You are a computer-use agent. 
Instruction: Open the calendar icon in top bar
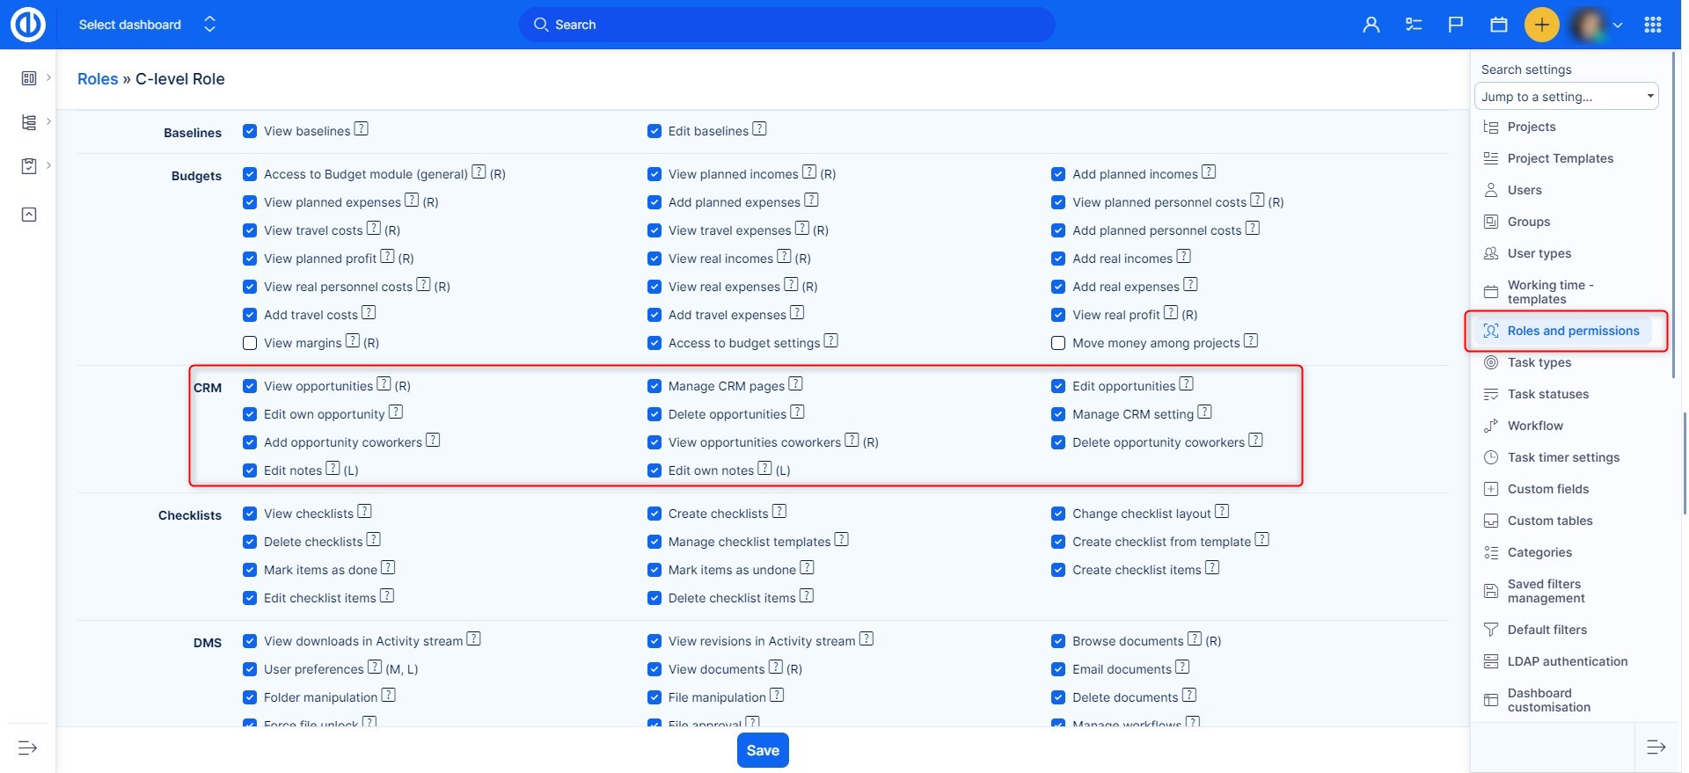click(x=1499, y=25)
